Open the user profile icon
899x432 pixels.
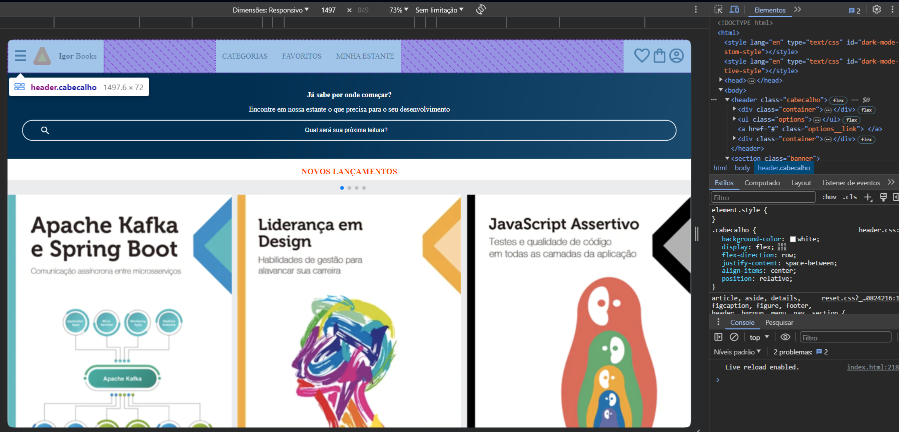pos(676,56)
